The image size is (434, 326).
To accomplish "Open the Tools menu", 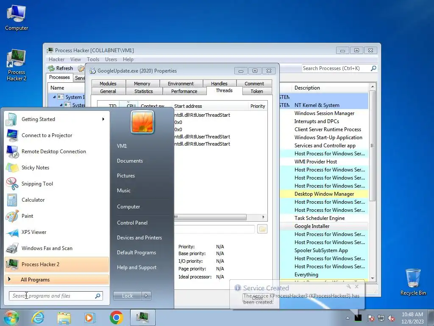I will [x=93, y=59].
